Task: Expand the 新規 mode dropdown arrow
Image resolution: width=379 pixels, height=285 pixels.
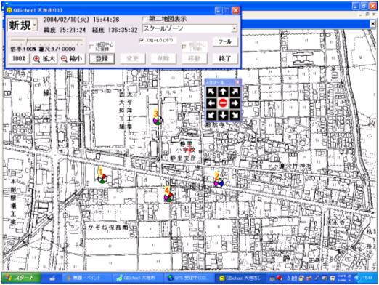Action: (x=35, y=25)
